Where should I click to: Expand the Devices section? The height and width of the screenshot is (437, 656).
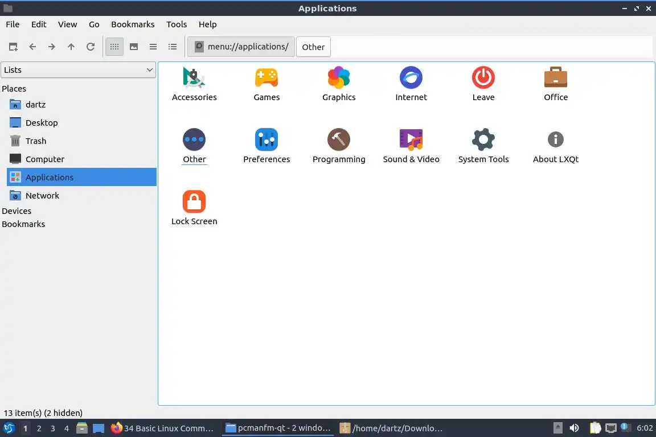point(17,211)
